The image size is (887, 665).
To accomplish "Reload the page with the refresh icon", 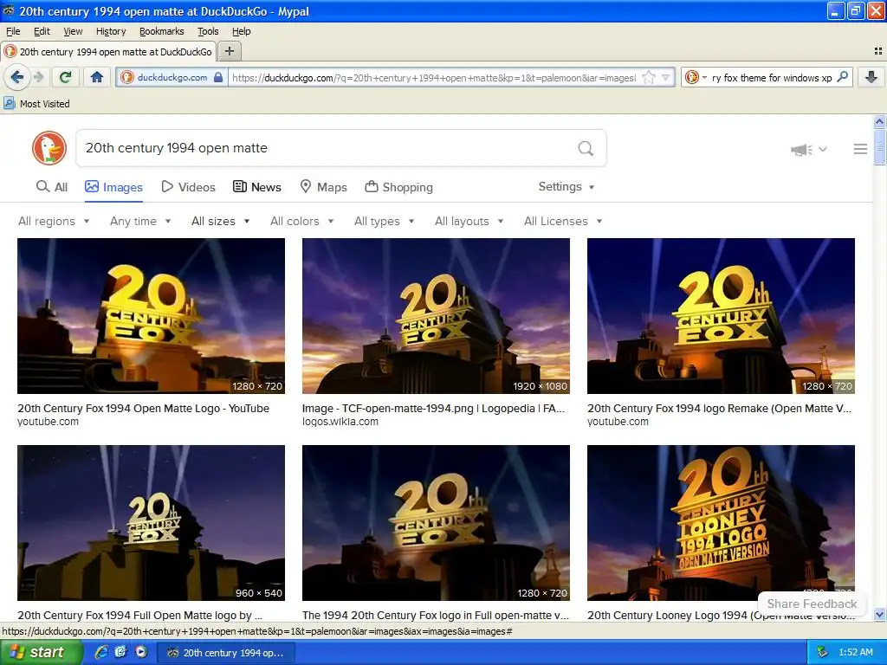I will (65, 77).
